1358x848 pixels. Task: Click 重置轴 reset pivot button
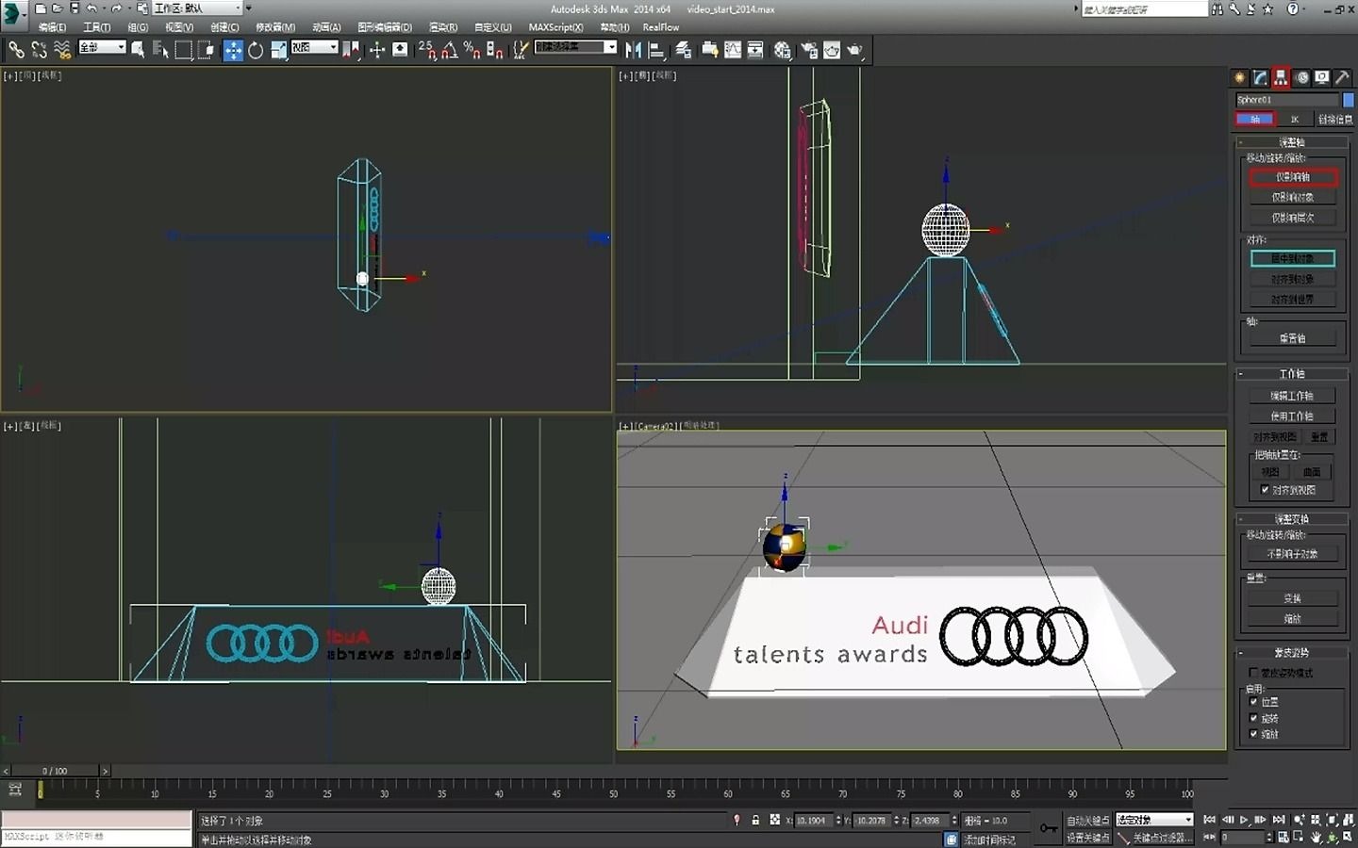(x=1293, y=338)
